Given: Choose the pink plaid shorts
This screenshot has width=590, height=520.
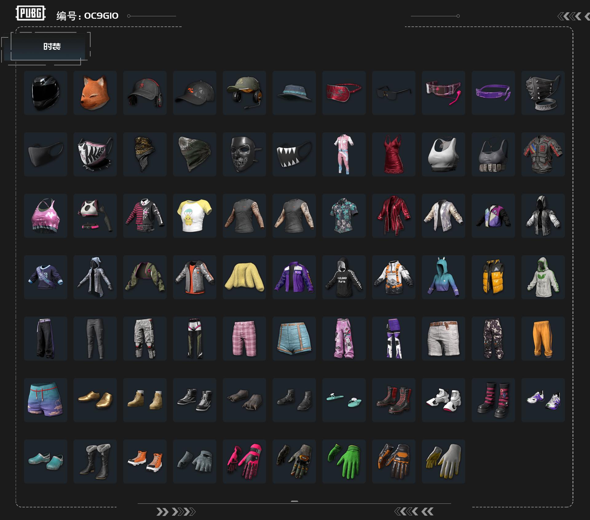Looking at the screenshot, I should pos(244,338).
